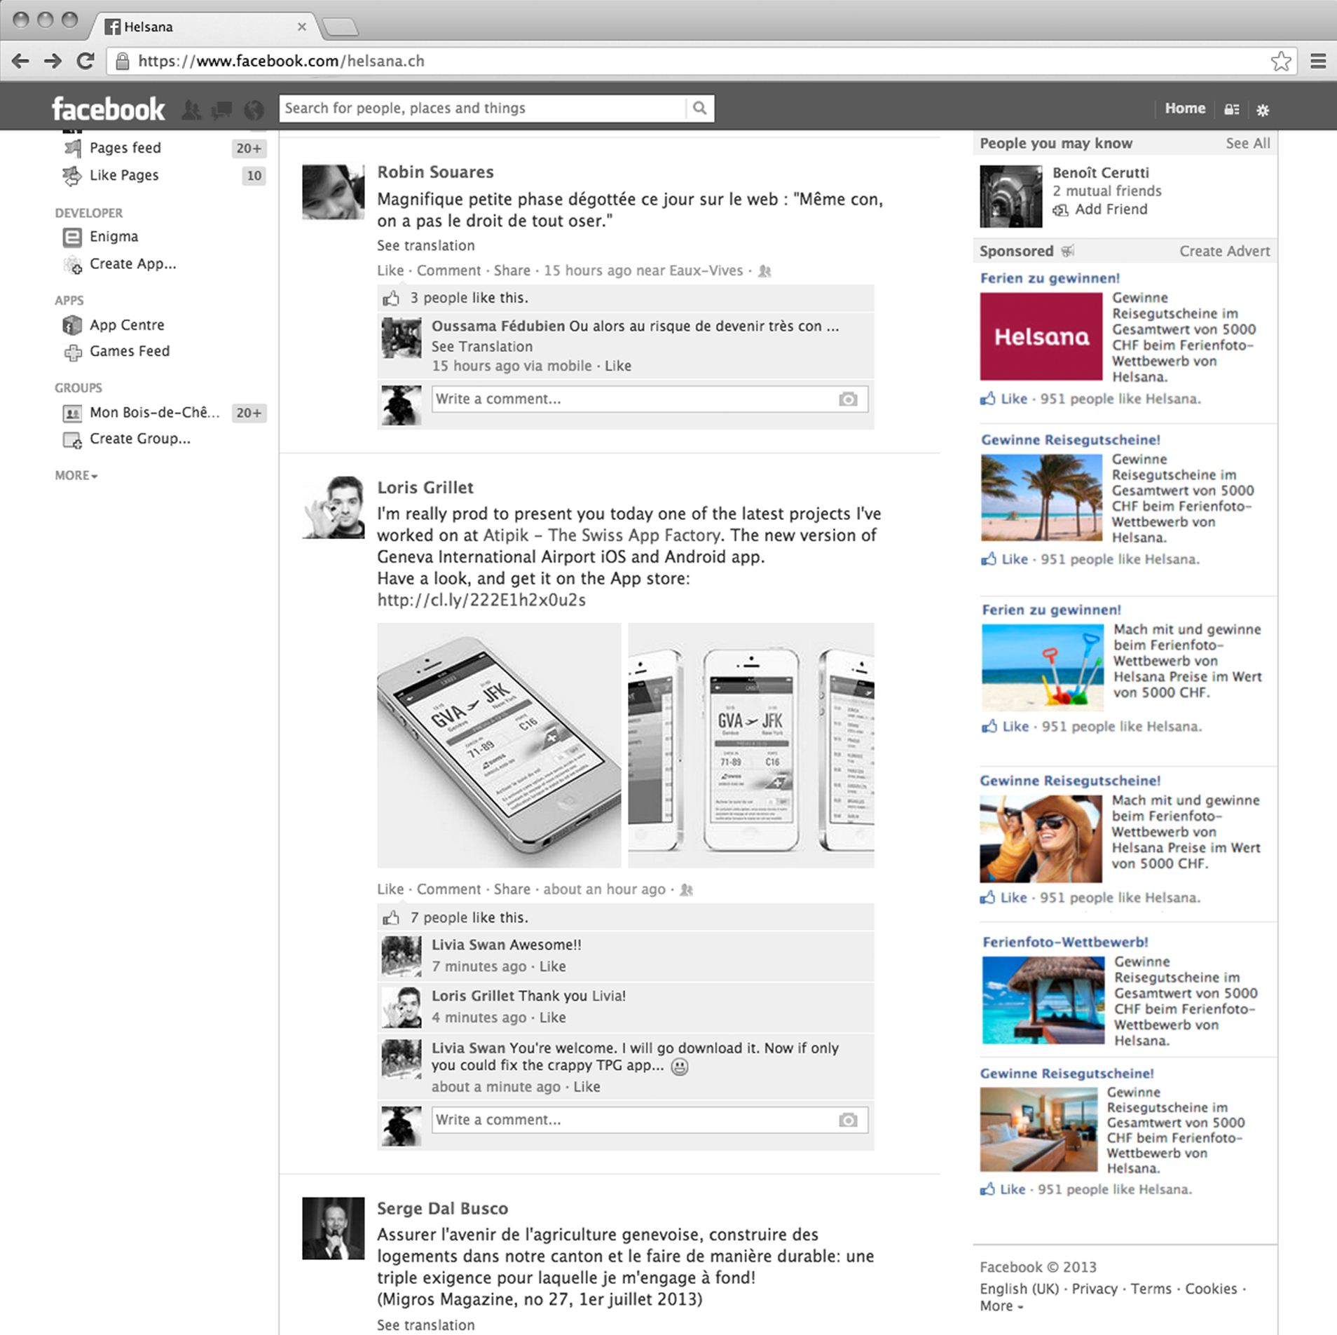Click the privacy shortcuts icon beside Home
1337x1335 pixels.
pos(1231,109)
